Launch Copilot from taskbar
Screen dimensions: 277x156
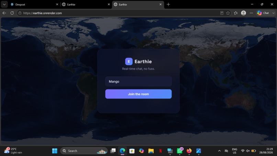pos(142,151)
